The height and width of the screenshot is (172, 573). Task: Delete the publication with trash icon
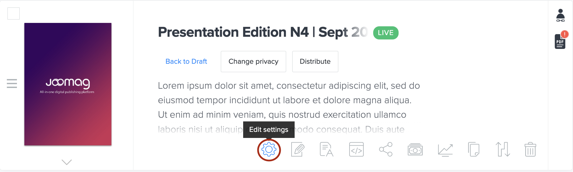click(530, 149)
